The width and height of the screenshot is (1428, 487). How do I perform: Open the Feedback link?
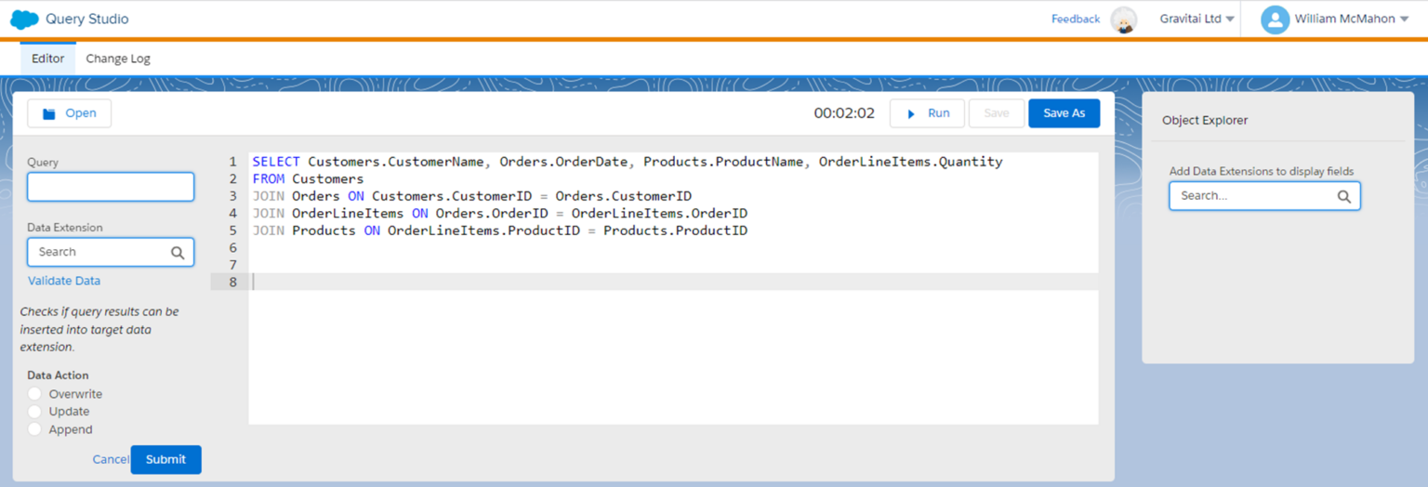[x=1076, y=20]
